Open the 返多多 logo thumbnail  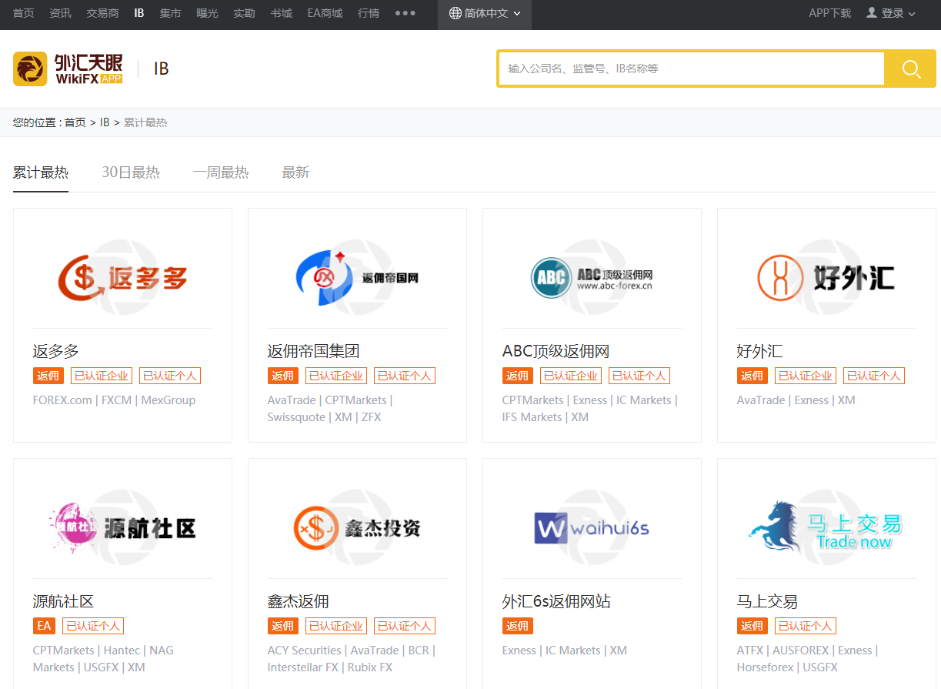coord(123,277)
